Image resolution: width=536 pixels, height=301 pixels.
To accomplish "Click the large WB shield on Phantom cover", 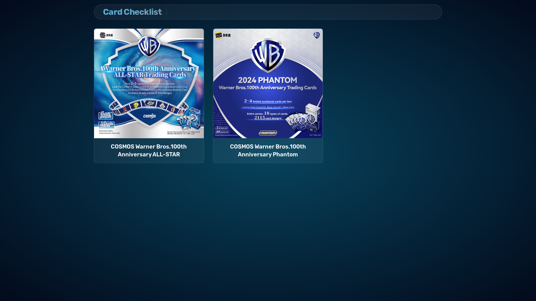I will click(x=268, y=55).
